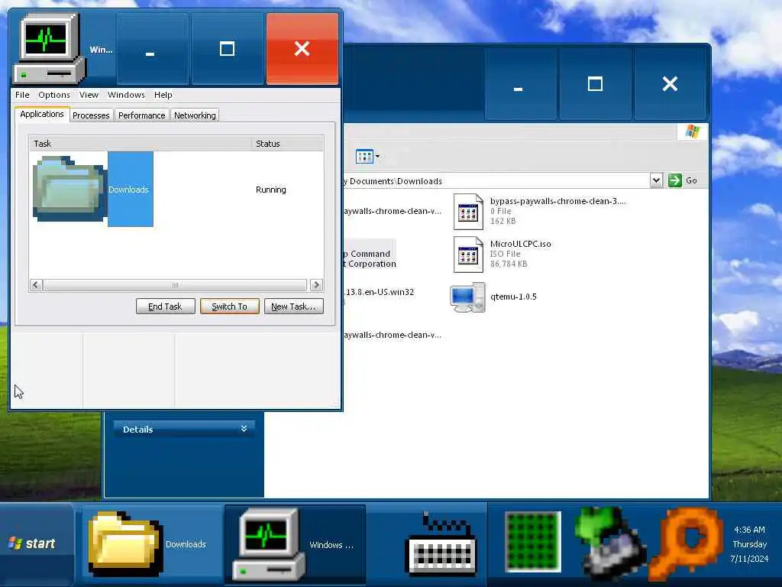Click the End Task button
Image resolution: width=782 pixels, height=587 pixels.
[165, 306]
